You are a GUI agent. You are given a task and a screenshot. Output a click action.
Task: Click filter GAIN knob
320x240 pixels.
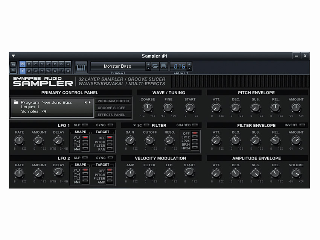[x=130, y=140]
